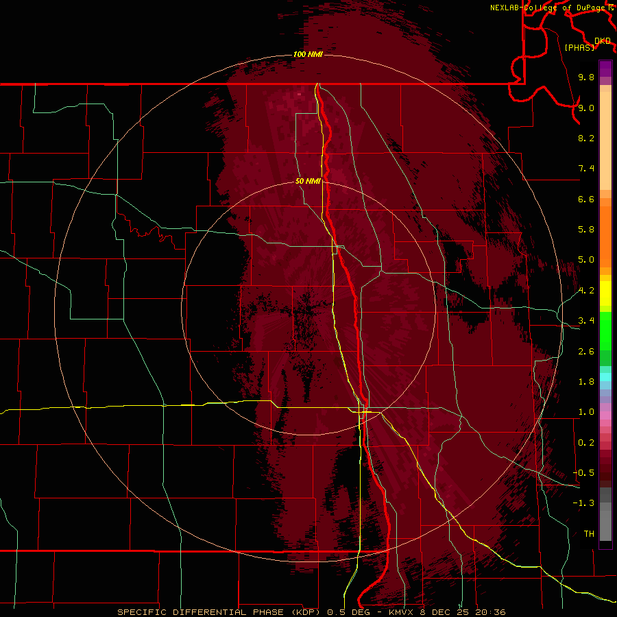Click the purple top segment of the color bar
617x617 pixels.
tap(605, 69)
